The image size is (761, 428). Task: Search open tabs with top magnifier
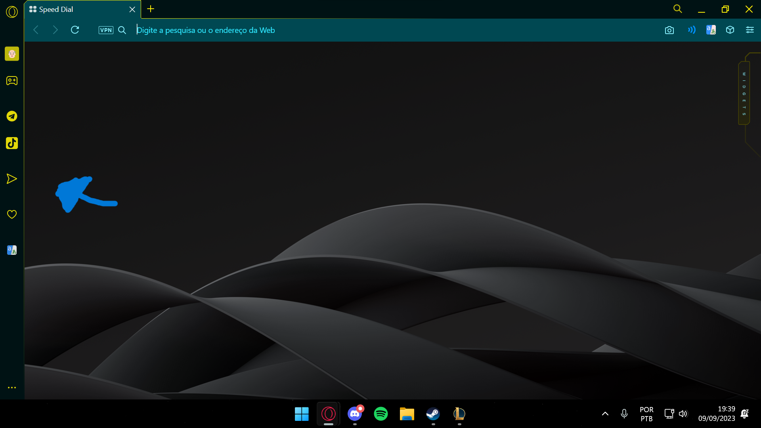point(678,9)
